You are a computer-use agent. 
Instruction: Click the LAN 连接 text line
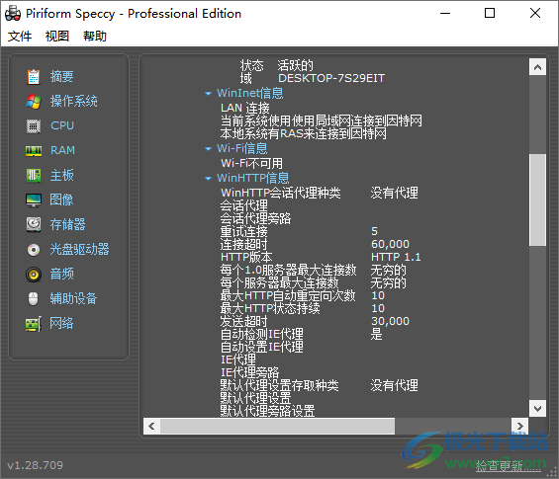point(245,108)
